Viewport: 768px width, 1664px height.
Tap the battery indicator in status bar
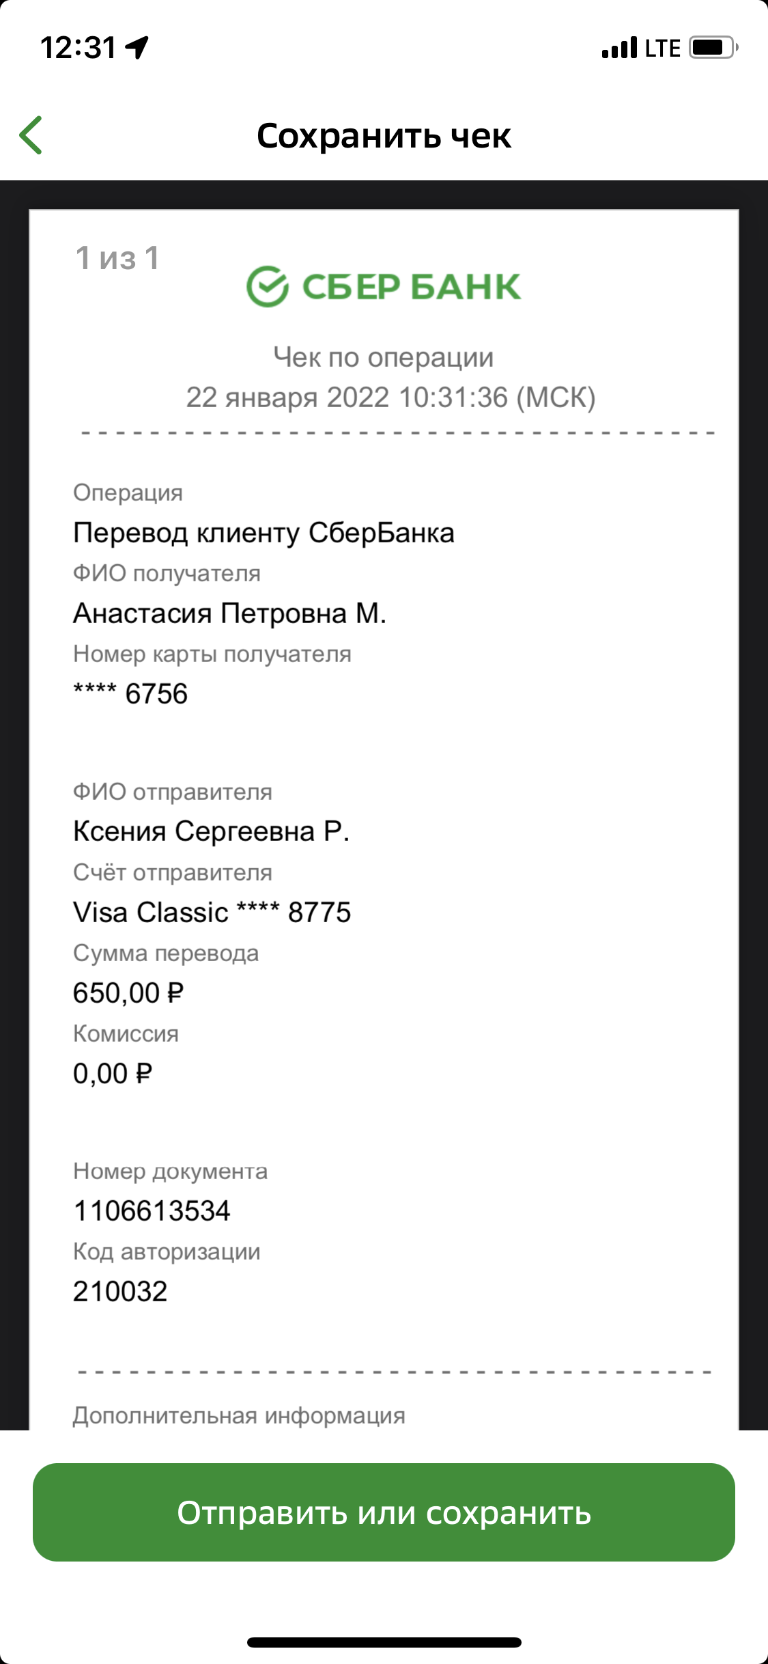tap(713, 48)
